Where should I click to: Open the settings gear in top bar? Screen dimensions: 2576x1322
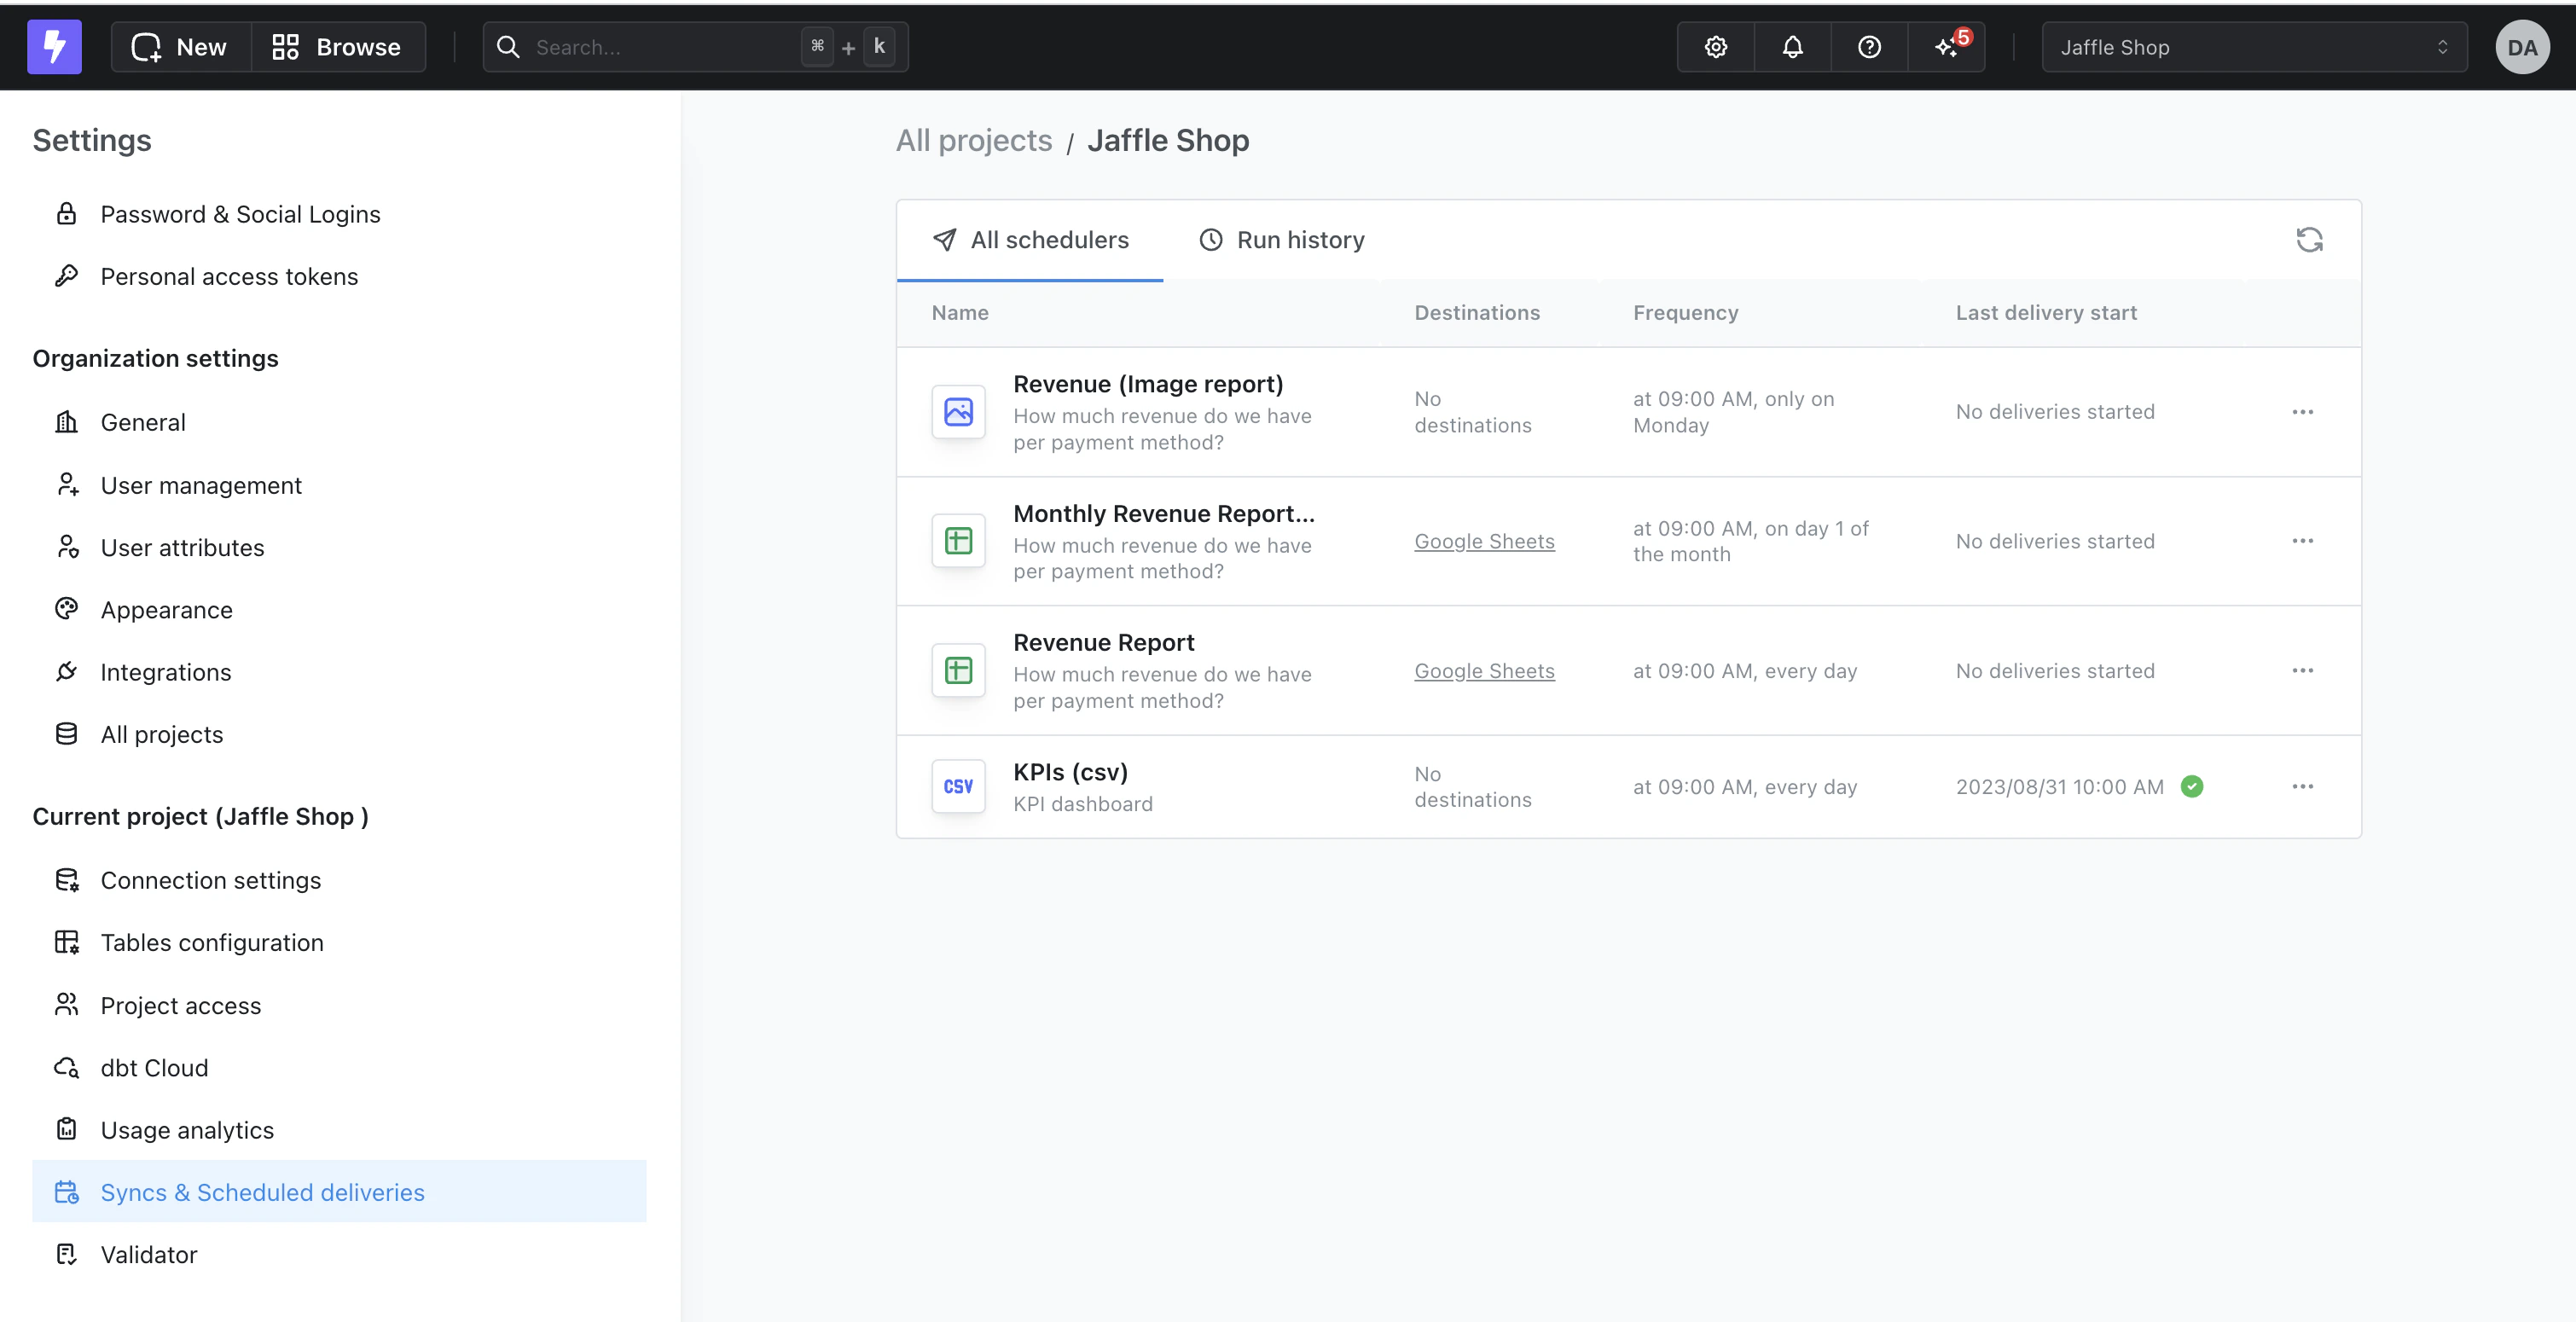[1716, 47]
